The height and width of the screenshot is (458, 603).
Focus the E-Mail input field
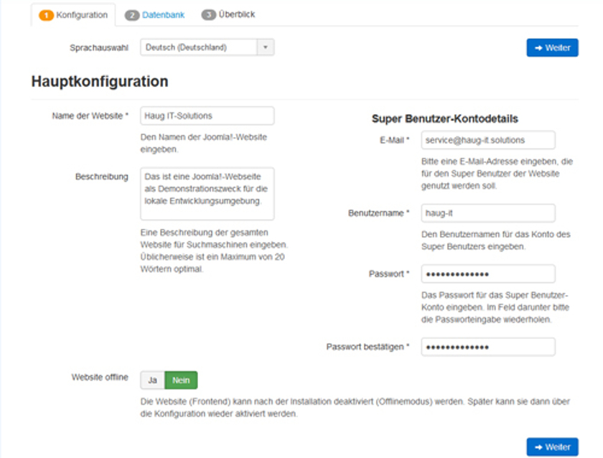[488, 140]
